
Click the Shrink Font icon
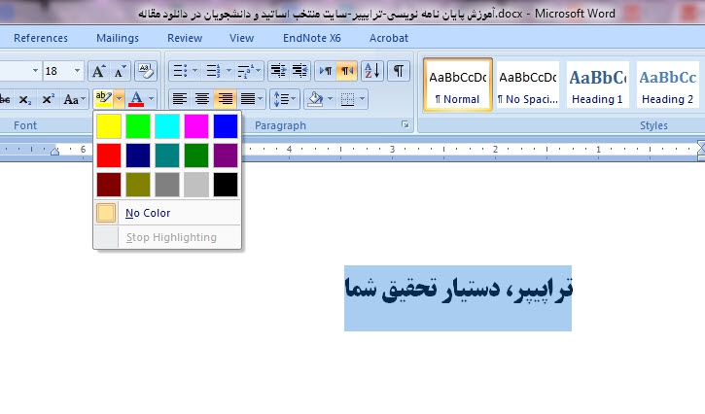click(x=120, y=71)
